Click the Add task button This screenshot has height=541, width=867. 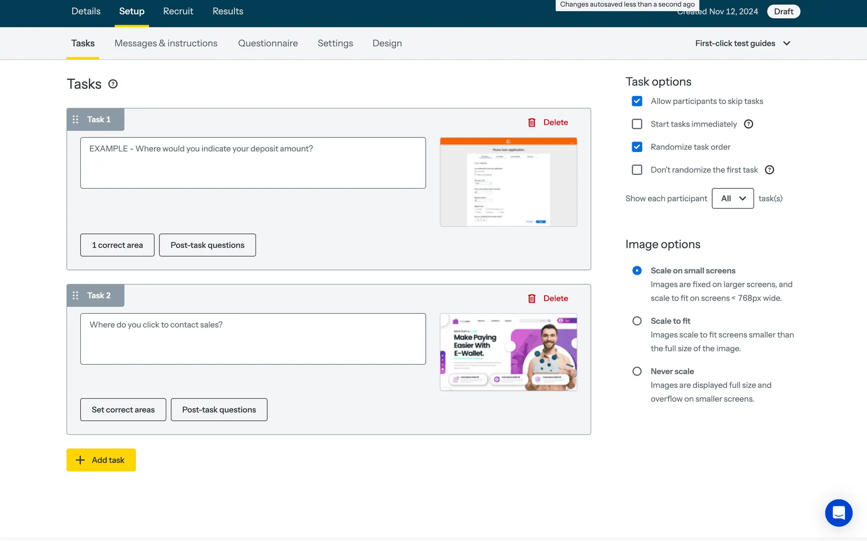[x=101, y=460]
